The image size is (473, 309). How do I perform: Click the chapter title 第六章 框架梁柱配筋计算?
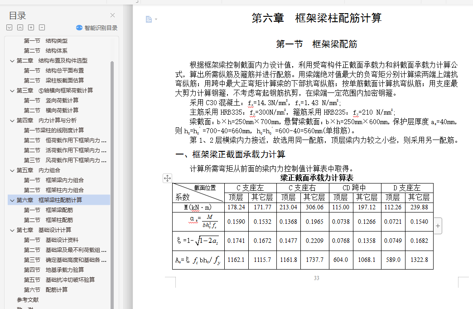pyautogui.click(x=316, y=18)
